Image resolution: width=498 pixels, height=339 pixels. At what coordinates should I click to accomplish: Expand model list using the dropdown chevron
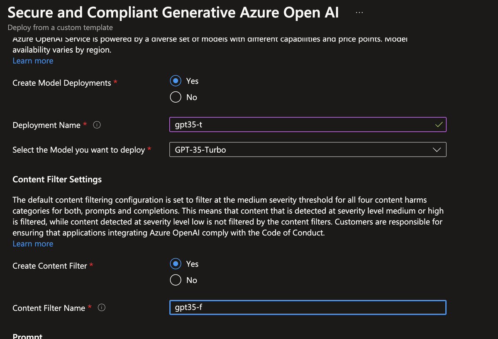click(x=437, y=150)
